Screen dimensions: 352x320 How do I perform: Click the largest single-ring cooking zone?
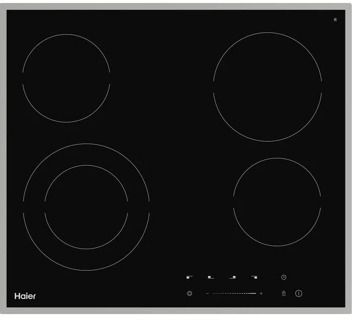268,87
